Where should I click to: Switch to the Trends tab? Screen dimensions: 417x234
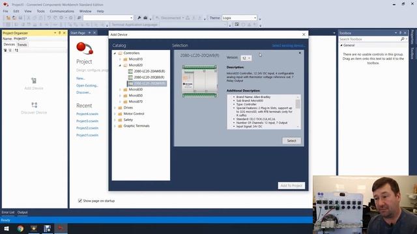(x=22, y=45)
